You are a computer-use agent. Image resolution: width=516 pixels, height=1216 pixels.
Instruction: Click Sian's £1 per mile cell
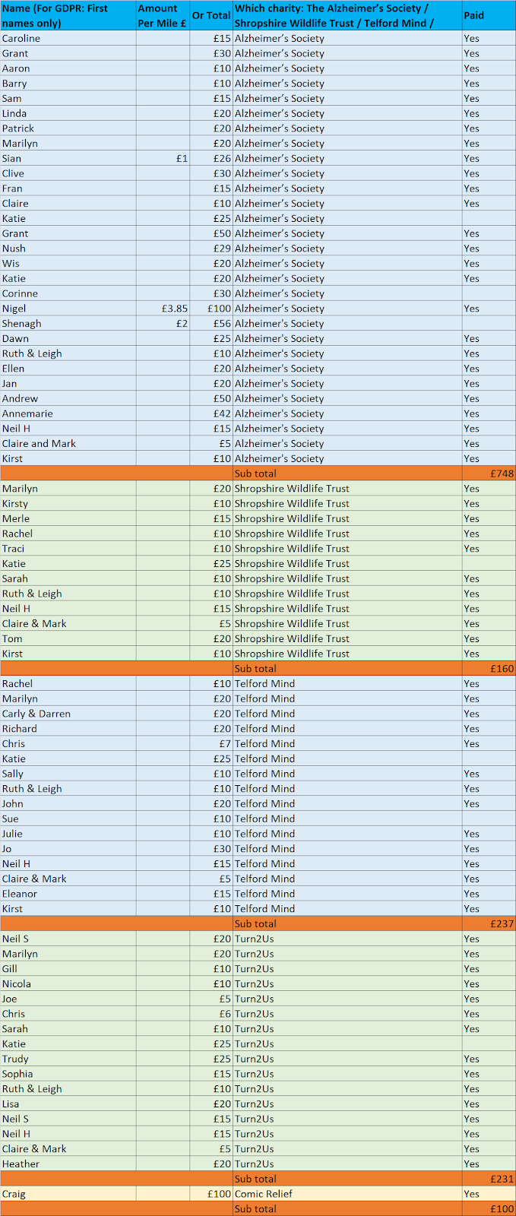[163, 158]
